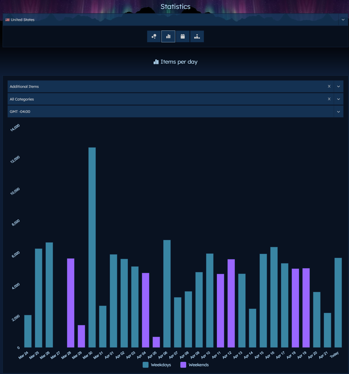The image size is (349, 374).
Task: Expand the United States country dropdown
Action: 343,20
